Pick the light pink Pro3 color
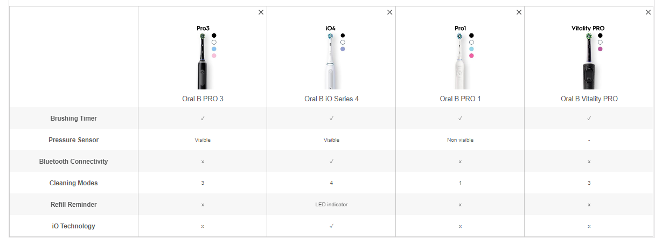Viewport: 669px width, 251px height. (x=214, y=56)
